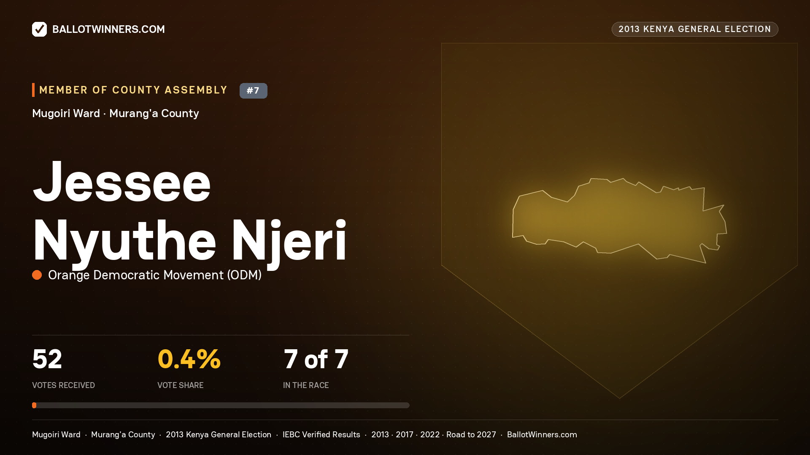The height and width of the screenshot is (455, 810).
Task: Select IEBC Verified Results in footer
Action: tap(321, 434)
